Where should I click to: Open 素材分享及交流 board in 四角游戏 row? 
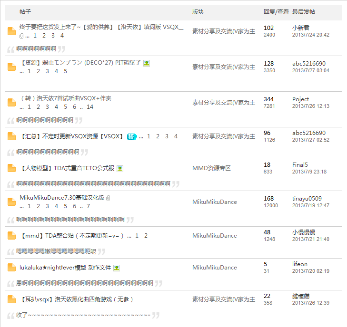pos(224,299)
